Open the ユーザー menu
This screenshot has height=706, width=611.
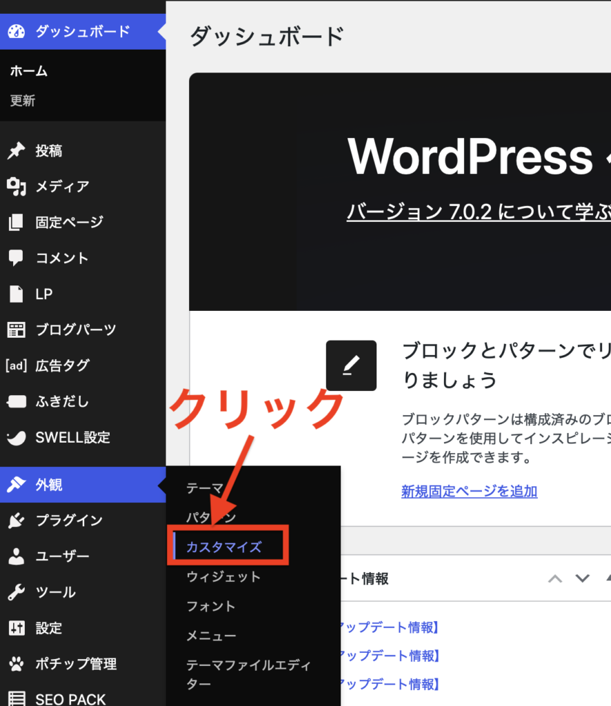[x=83, y=556]
